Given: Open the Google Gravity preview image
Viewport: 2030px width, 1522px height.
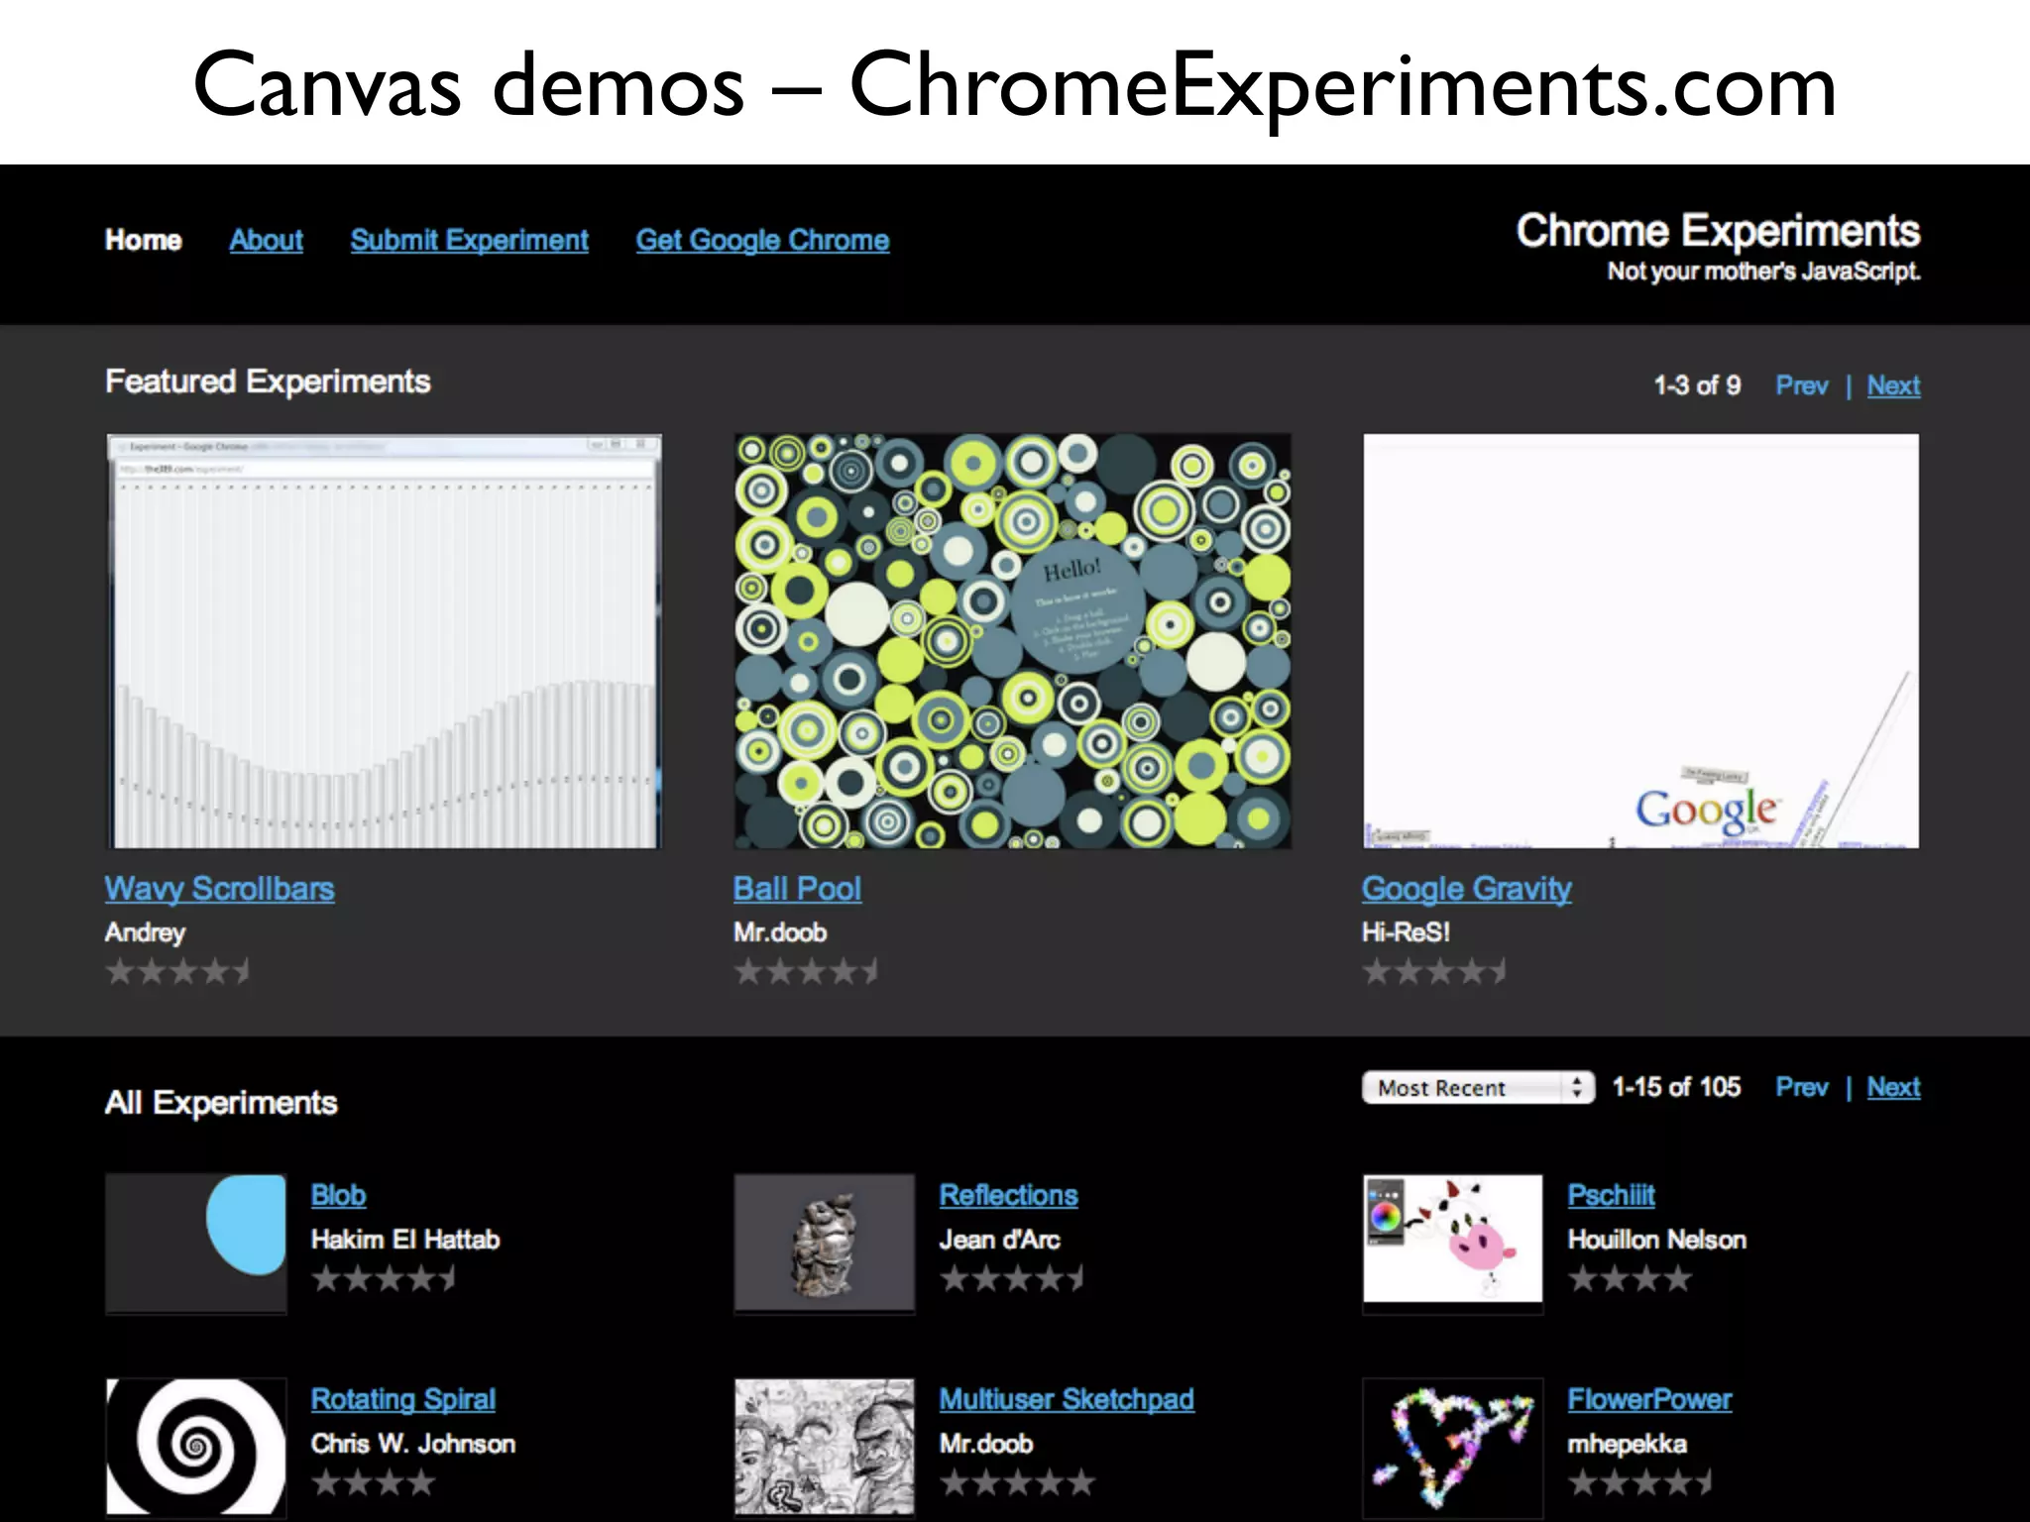Looking at the screenshot, I should coord(1640,641).
